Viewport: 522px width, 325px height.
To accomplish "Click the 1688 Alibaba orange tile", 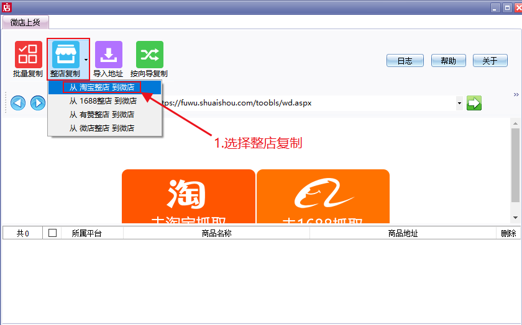I will tap(323, 197).
